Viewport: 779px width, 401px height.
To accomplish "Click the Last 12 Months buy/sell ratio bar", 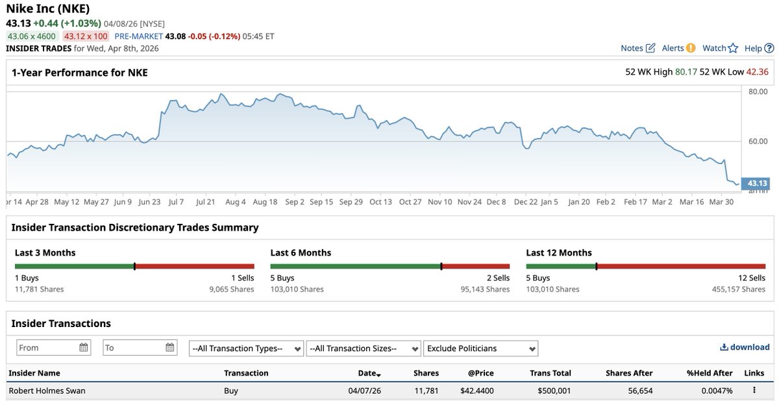I will click(646, 265).
